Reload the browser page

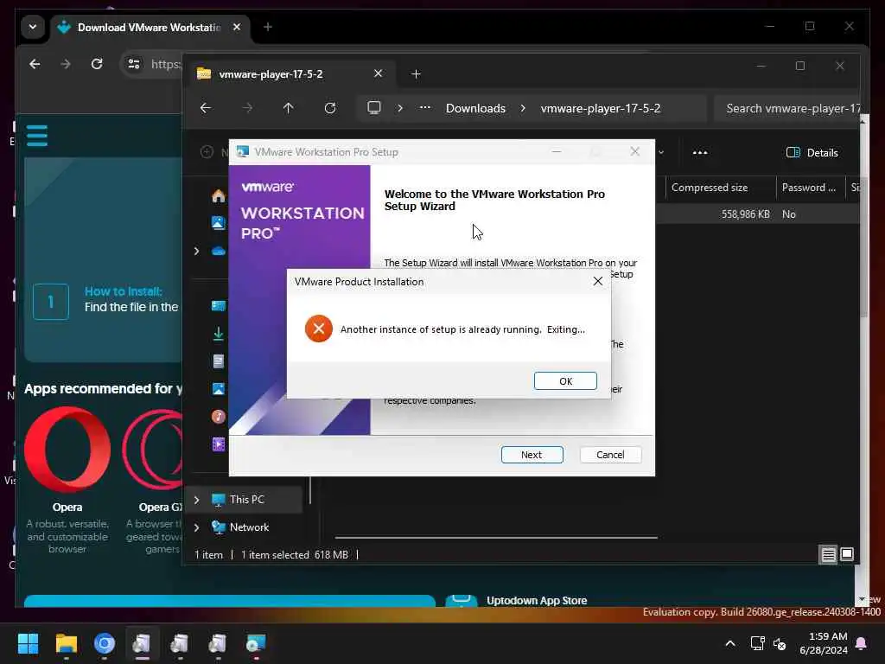coord(97,64)
